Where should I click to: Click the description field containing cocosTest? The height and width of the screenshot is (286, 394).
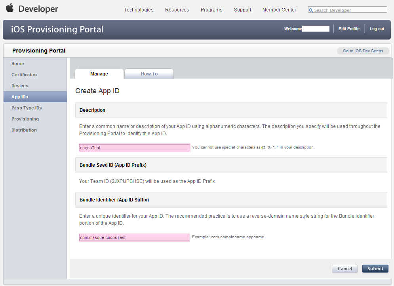click(134, 148)
